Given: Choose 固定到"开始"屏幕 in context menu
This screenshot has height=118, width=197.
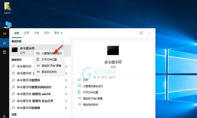Looking at the screenshot, I should click(x=49, y=66).
